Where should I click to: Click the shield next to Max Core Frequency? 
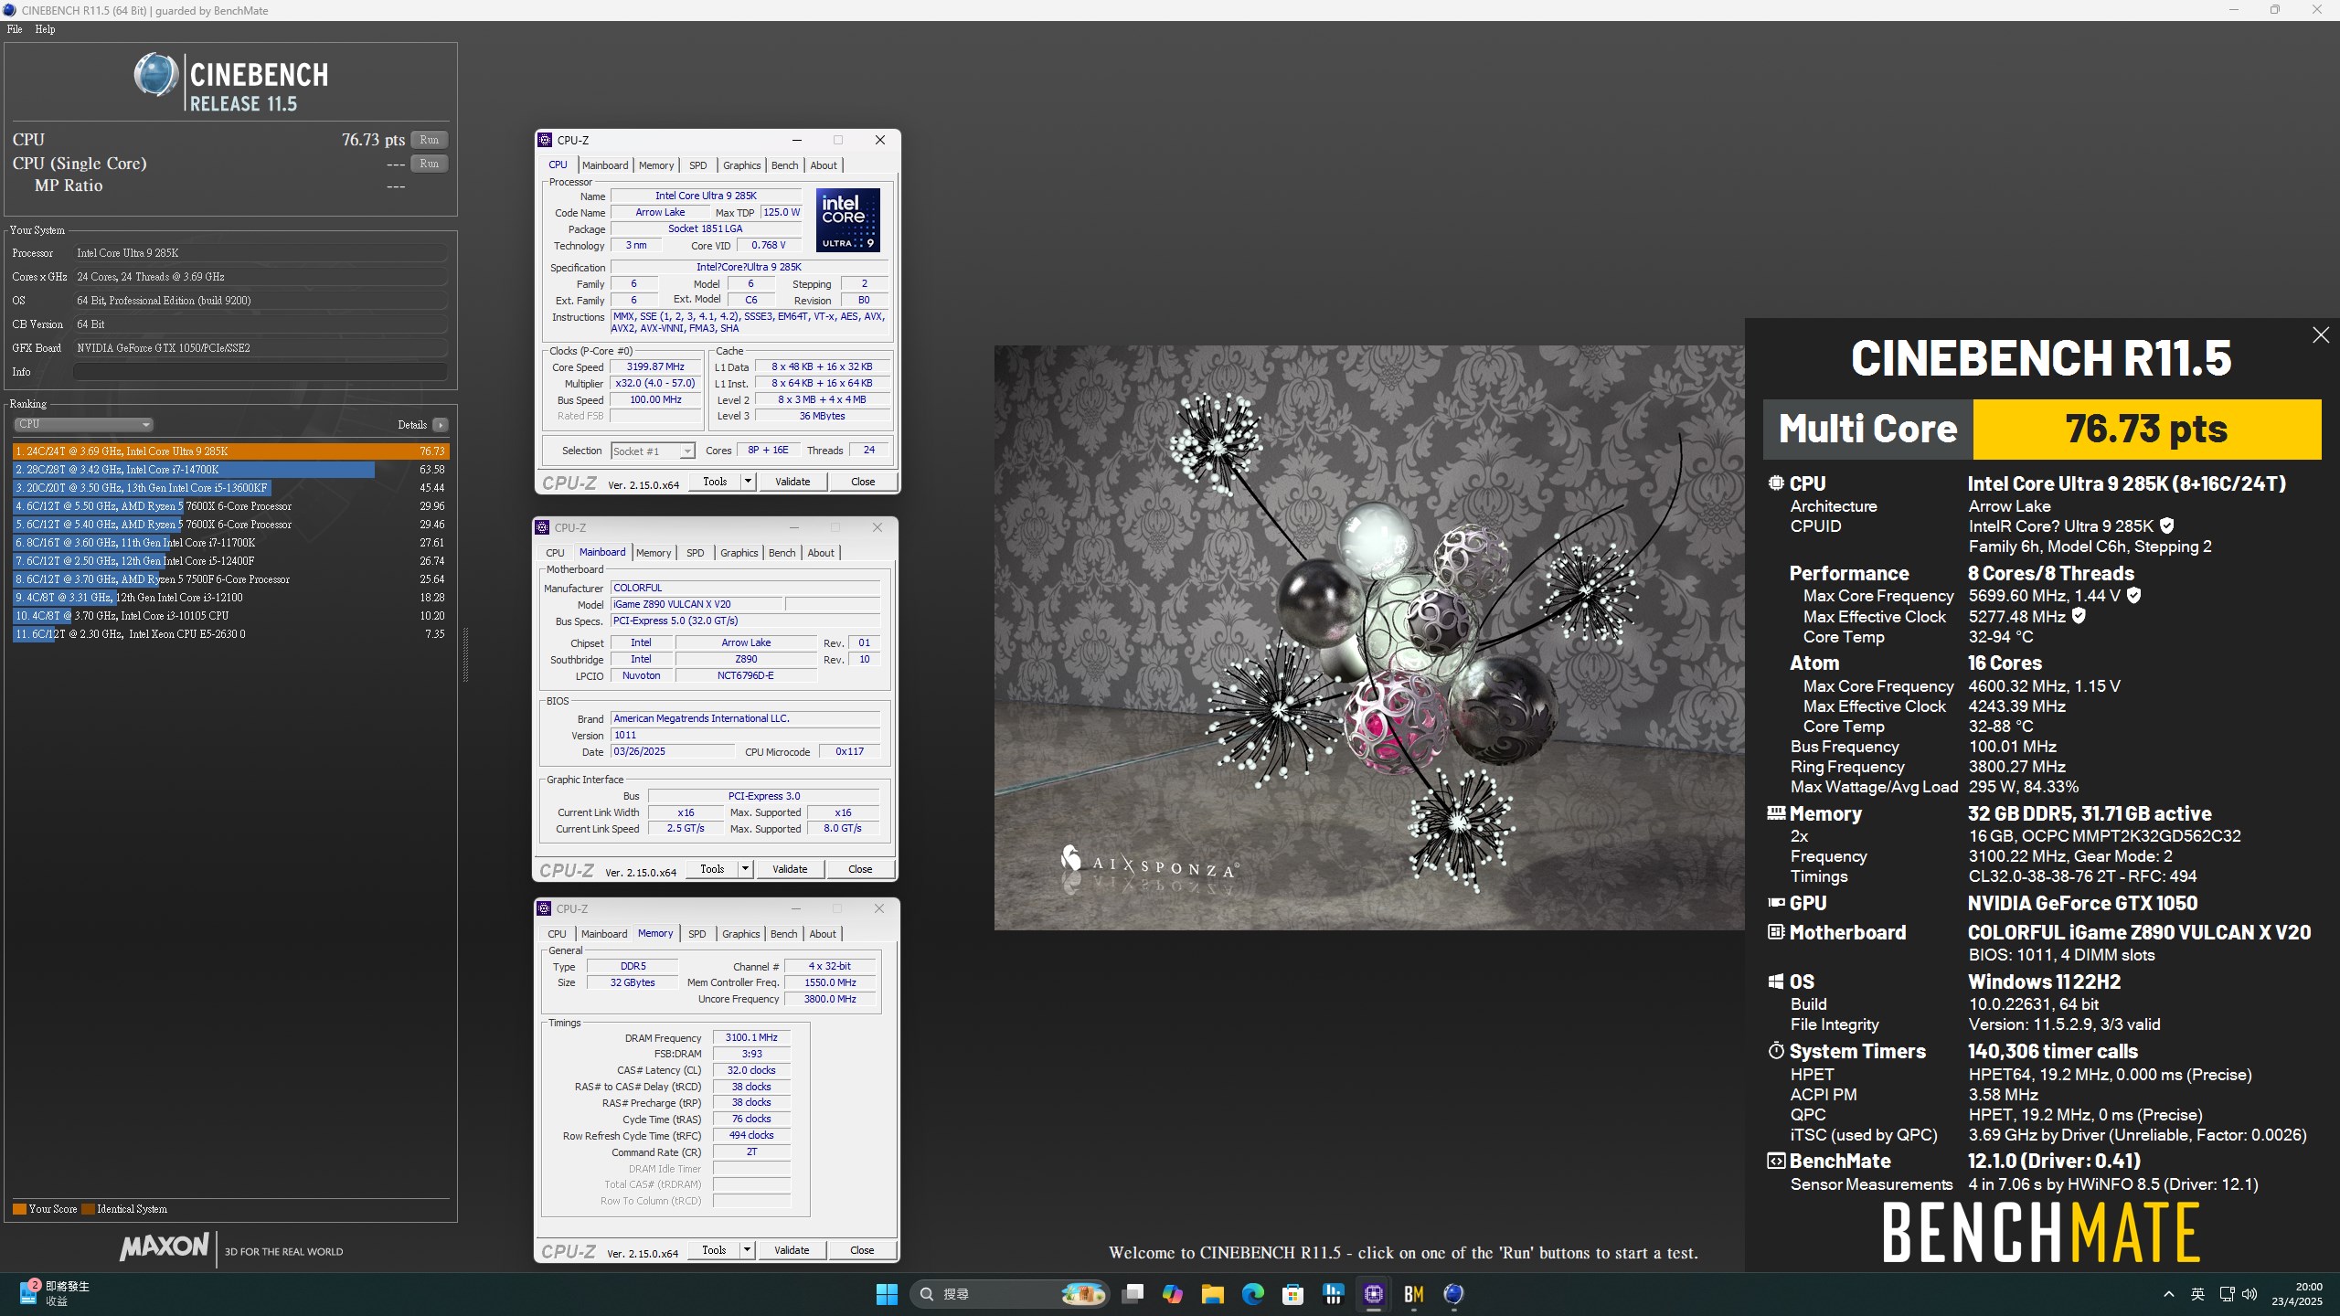click(x=2133, y=595)
